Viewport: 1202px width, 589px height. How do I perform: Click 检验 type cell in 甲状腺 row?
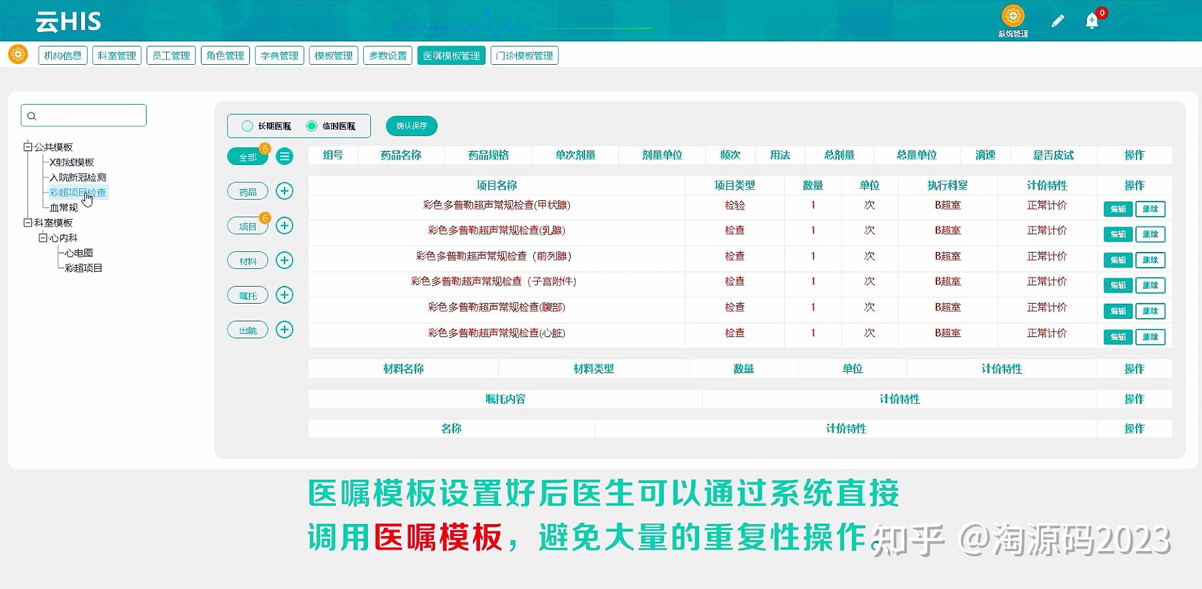[x=735, y=205]
